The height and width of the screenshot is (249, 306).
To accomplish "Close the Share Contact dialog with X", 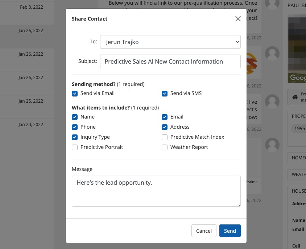I will pyautogui.click(x=238, y=19).
